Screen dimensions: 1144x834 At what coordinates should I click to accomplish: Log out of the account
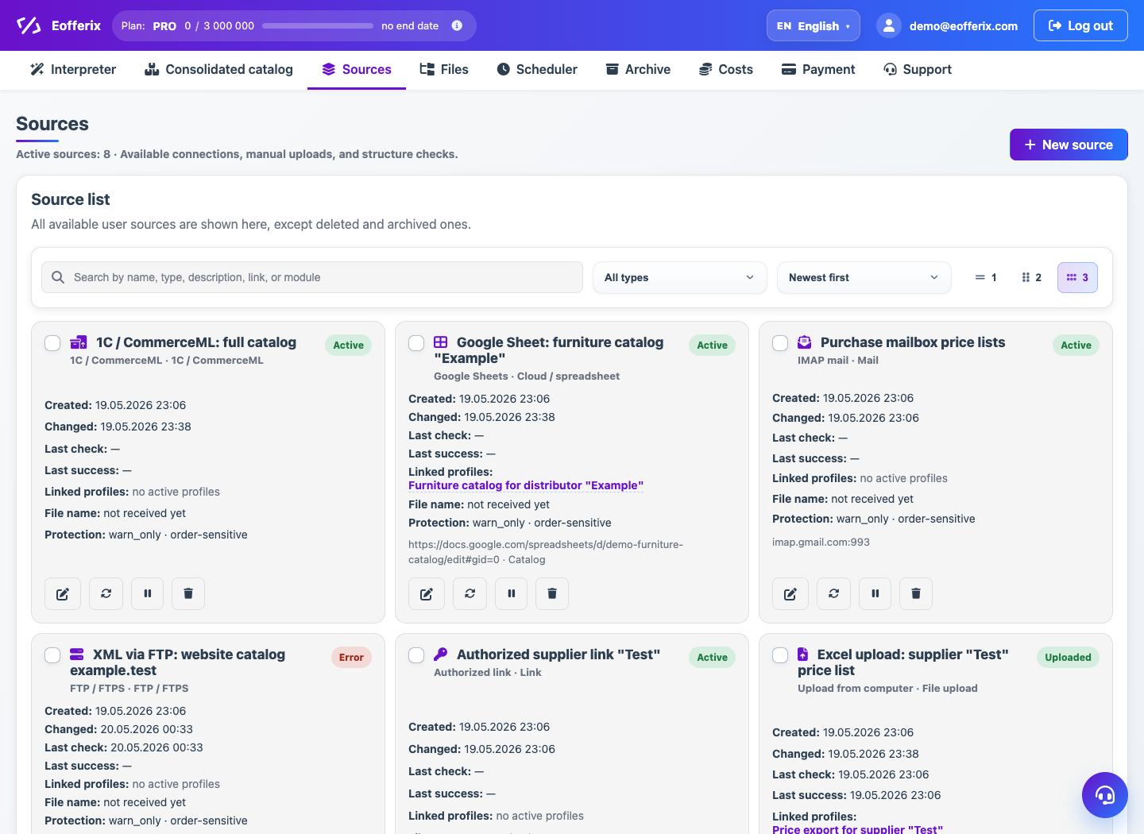(x=1080, y=25)
